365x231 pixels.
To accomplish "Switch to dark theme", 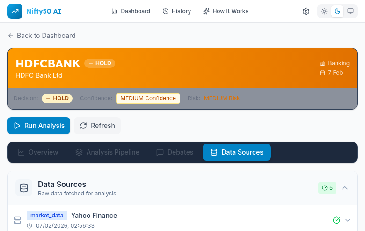I will coord(337,11).
